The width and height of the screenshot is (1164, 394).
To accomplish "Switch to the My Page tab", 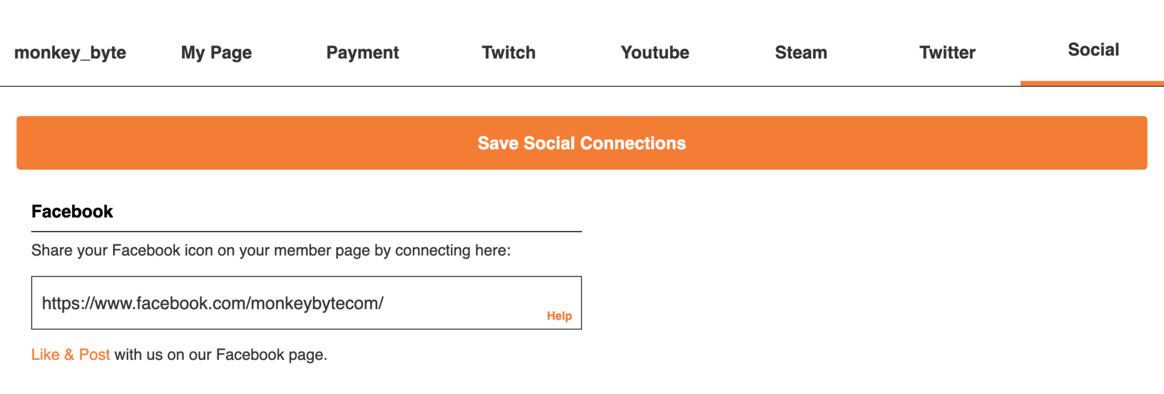I will (216, 52).
